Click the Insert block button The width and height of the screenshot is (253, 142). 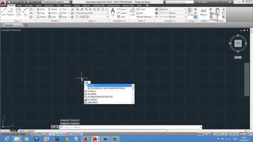coord(132,12)
